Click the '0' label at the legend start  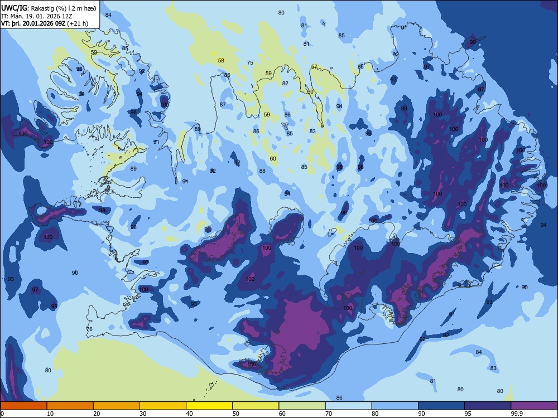coord(2,414)
